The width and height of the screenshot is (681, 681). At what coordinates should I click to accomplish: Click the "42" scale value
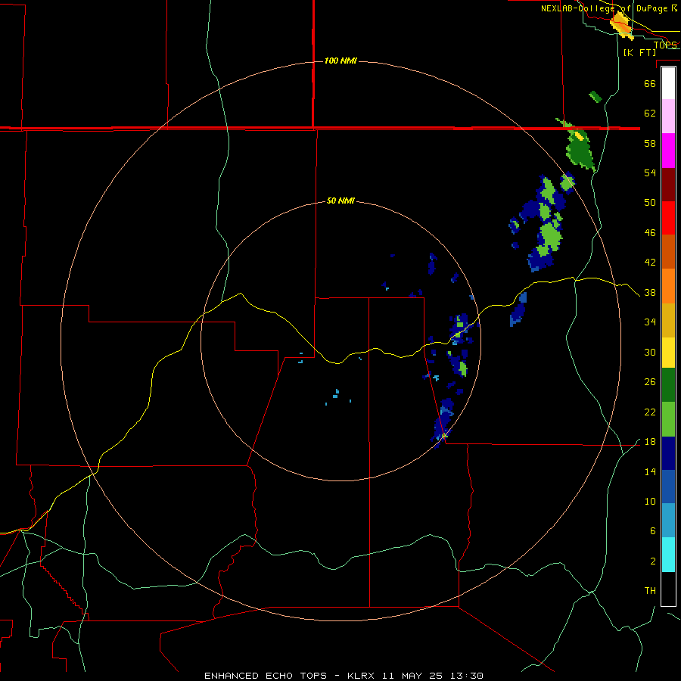(650, 263)
